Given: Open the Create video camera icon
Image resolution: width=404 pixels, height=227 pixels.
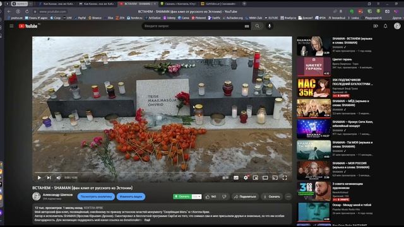Looking at the screenshot, I should 376,26.
